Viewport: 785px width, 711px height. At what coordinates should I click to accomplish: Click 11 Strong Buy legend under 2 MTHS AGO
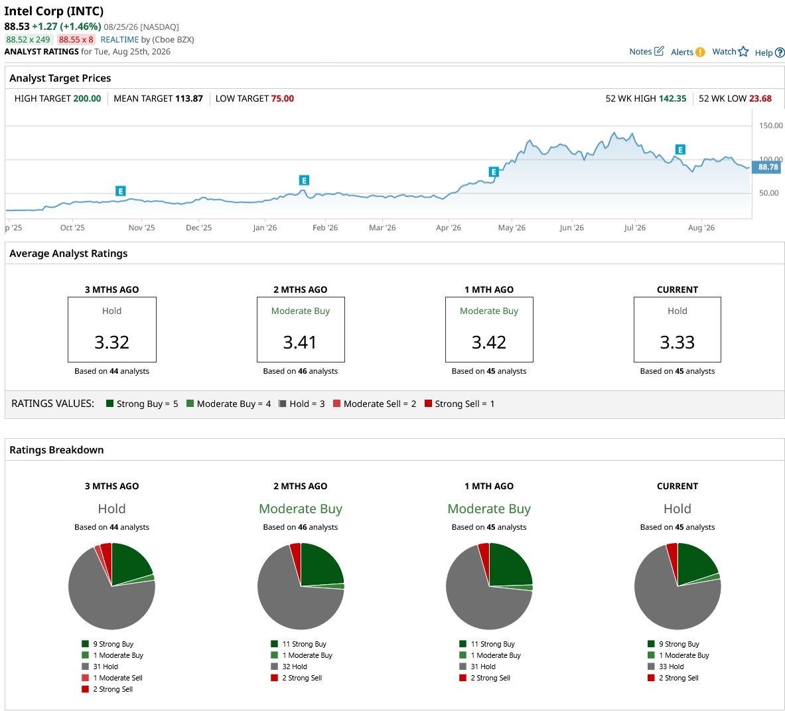tap(299, 644)
